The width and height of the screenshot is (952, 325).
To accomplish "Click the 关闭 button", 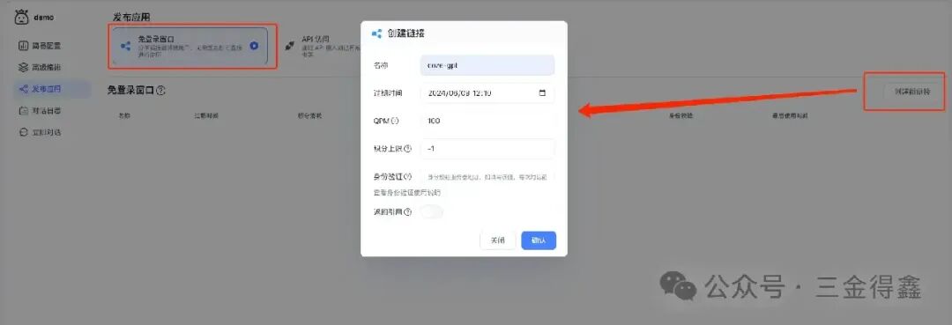I will coord(497,240).
